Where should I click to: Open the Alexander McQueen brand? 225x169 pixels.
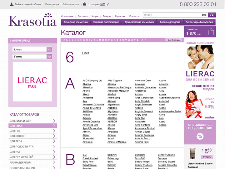pos(118,91)
